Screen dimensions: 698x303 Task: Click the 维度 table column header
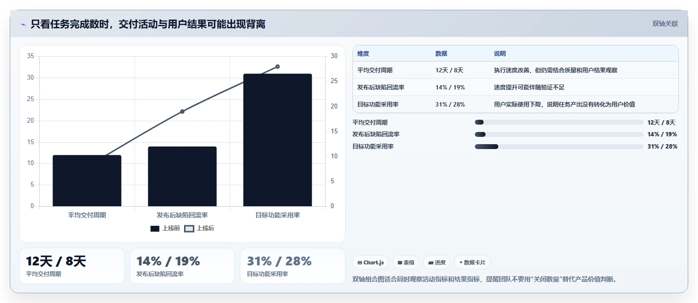click(x=363, y=54)
